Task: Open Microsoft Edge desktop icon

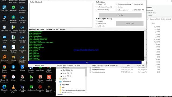Action: pos(4,89)
